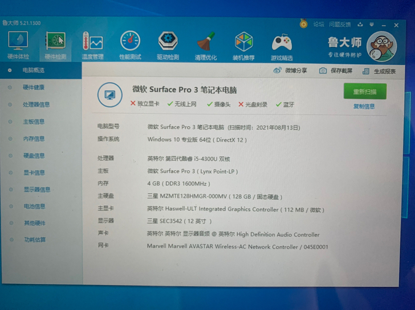The width and height of the screenshot is (415, 310).
Task: Click the 摄像头 checkmark status
Action: 219,104
